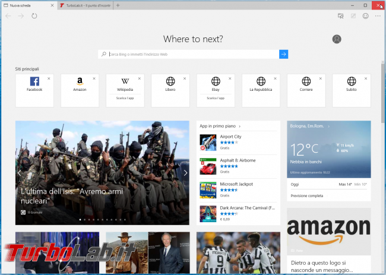Remove Corriere tile with its X

click(x=321, y=78)
